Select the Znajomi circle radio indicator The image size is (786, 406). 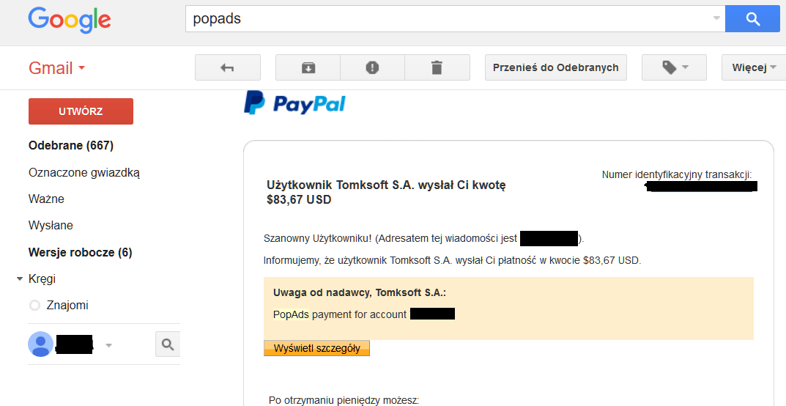coord(34,306)
